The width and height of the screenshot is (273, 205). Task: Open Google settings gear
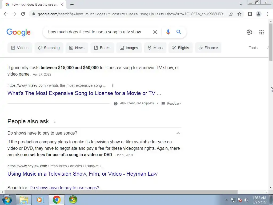[x=249, y=32]
